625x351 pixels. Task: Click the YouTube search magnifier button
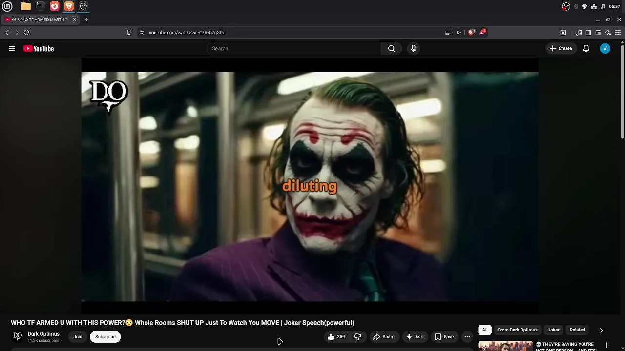pyautogui.click(x=391, y=48)
